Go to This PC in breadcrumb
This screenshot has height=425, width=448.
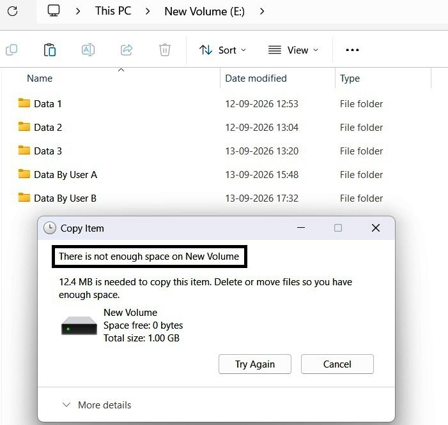113,11
